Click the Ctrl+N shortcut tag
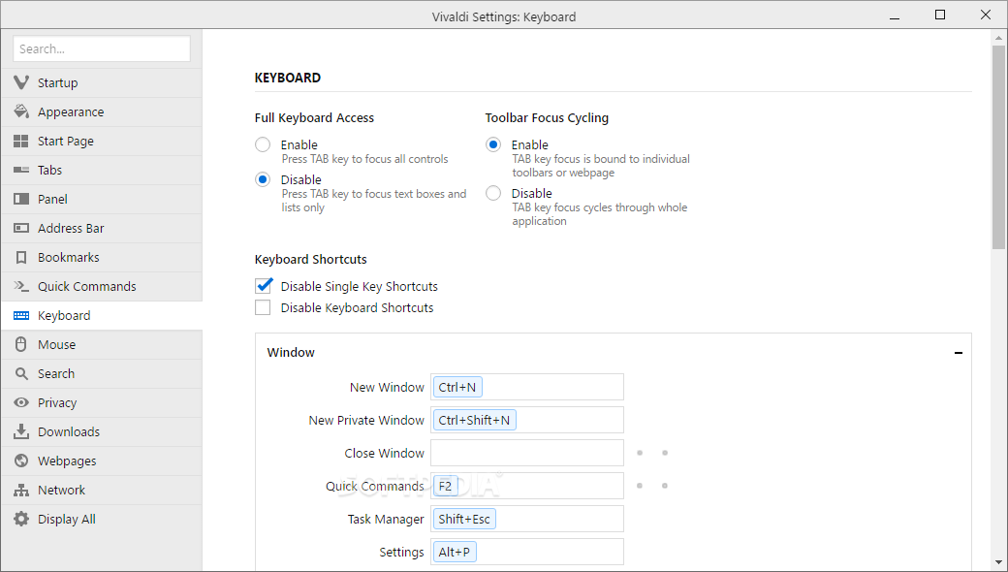 click(457, 387)
